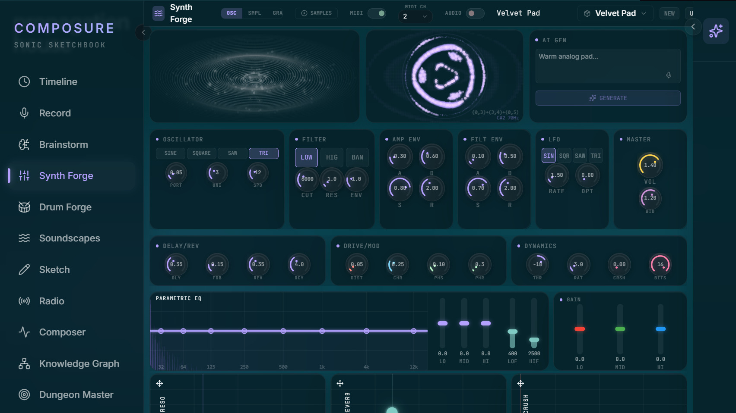Open the Sketch page in sidebar
Screen dimensions: 736x413
72,269
